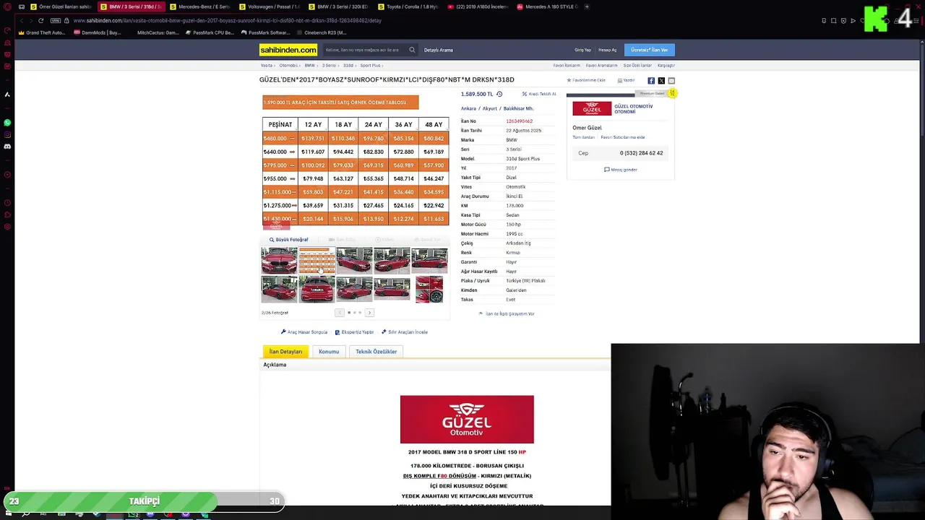Switch to Volkswagen / Passat browser tab
The height and width of the screenshot is (520, 925).
(270, 6)
